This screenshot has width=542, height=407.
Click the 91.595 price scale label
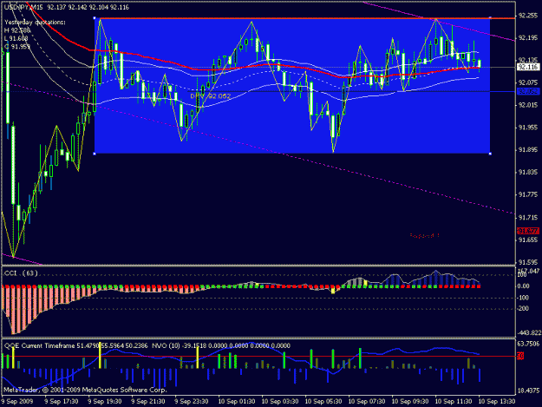[528, 262]
